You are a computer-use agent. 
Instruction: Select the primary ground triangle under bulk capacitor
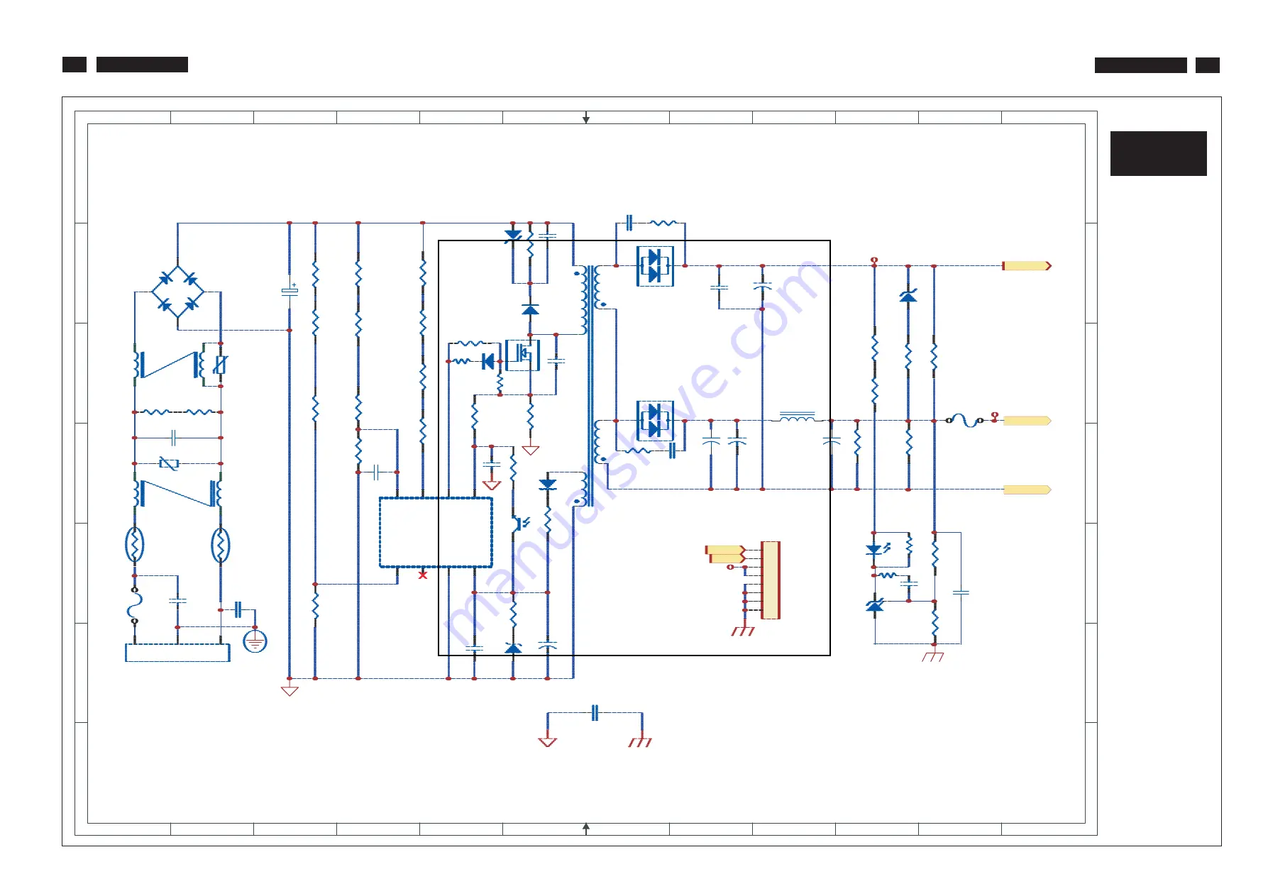[290, 690]
